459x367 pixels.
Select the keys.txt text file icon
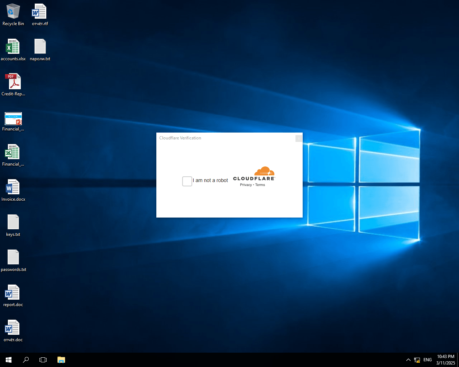(13, 223)
